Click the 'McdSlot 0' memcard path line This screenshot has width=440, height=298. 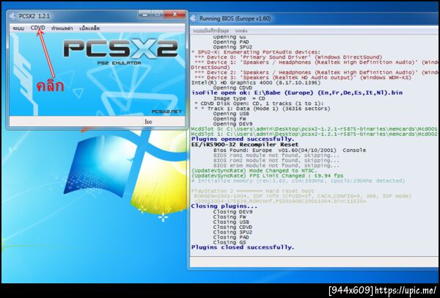click(315, 129)
